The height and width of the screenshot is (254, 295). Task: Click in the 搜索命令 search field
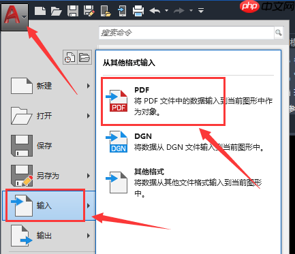point(187,33)
